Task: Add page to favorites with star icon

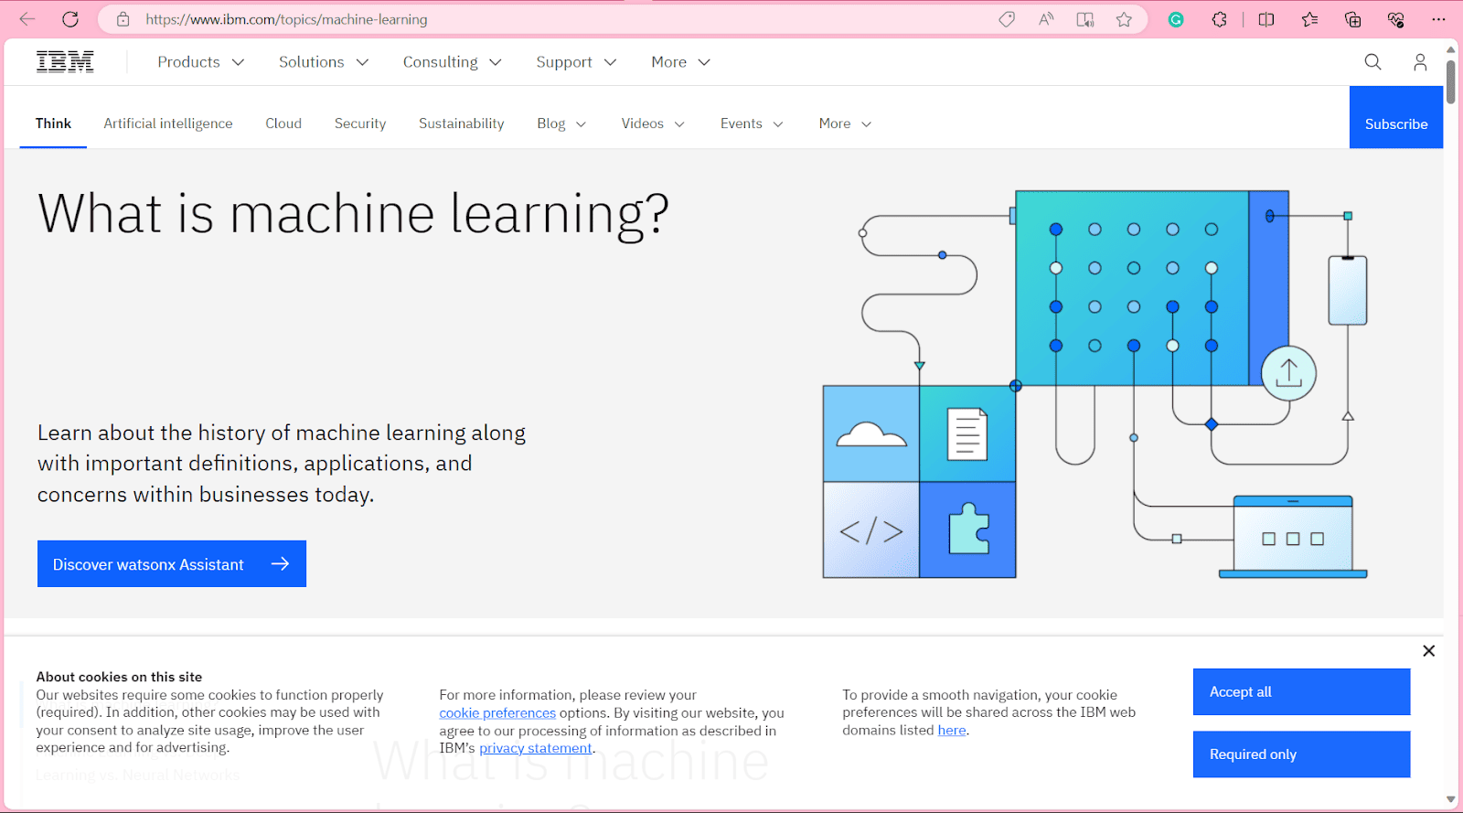Action: 1124,19
